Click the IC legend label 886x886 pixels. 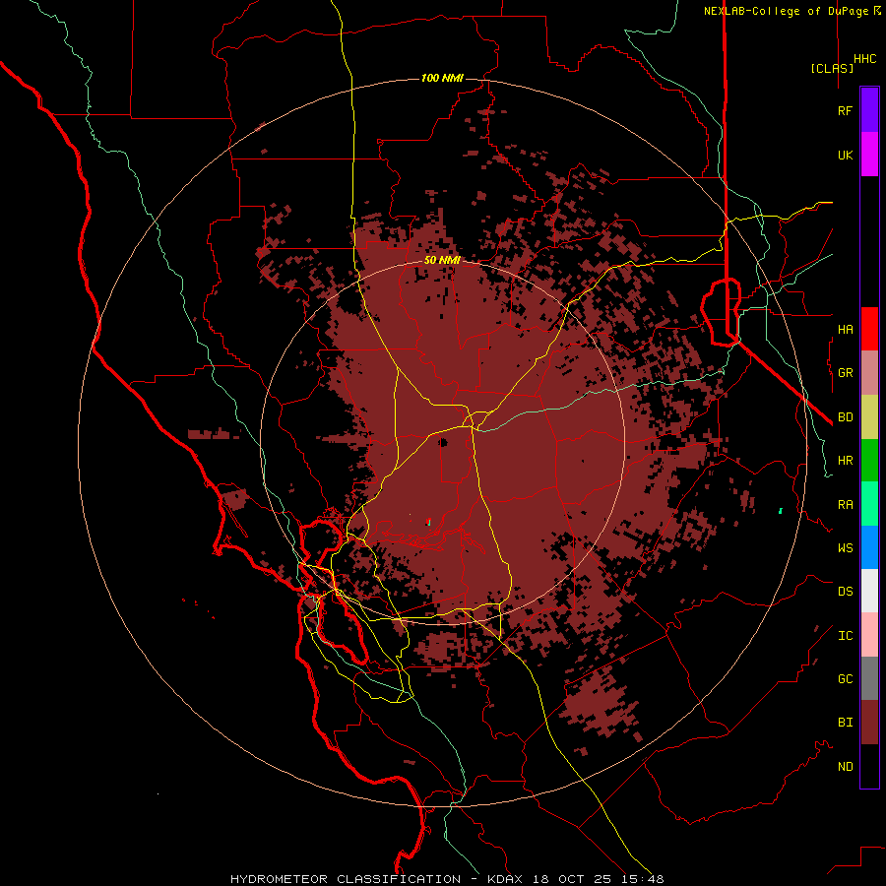click(x=845, y=636)
